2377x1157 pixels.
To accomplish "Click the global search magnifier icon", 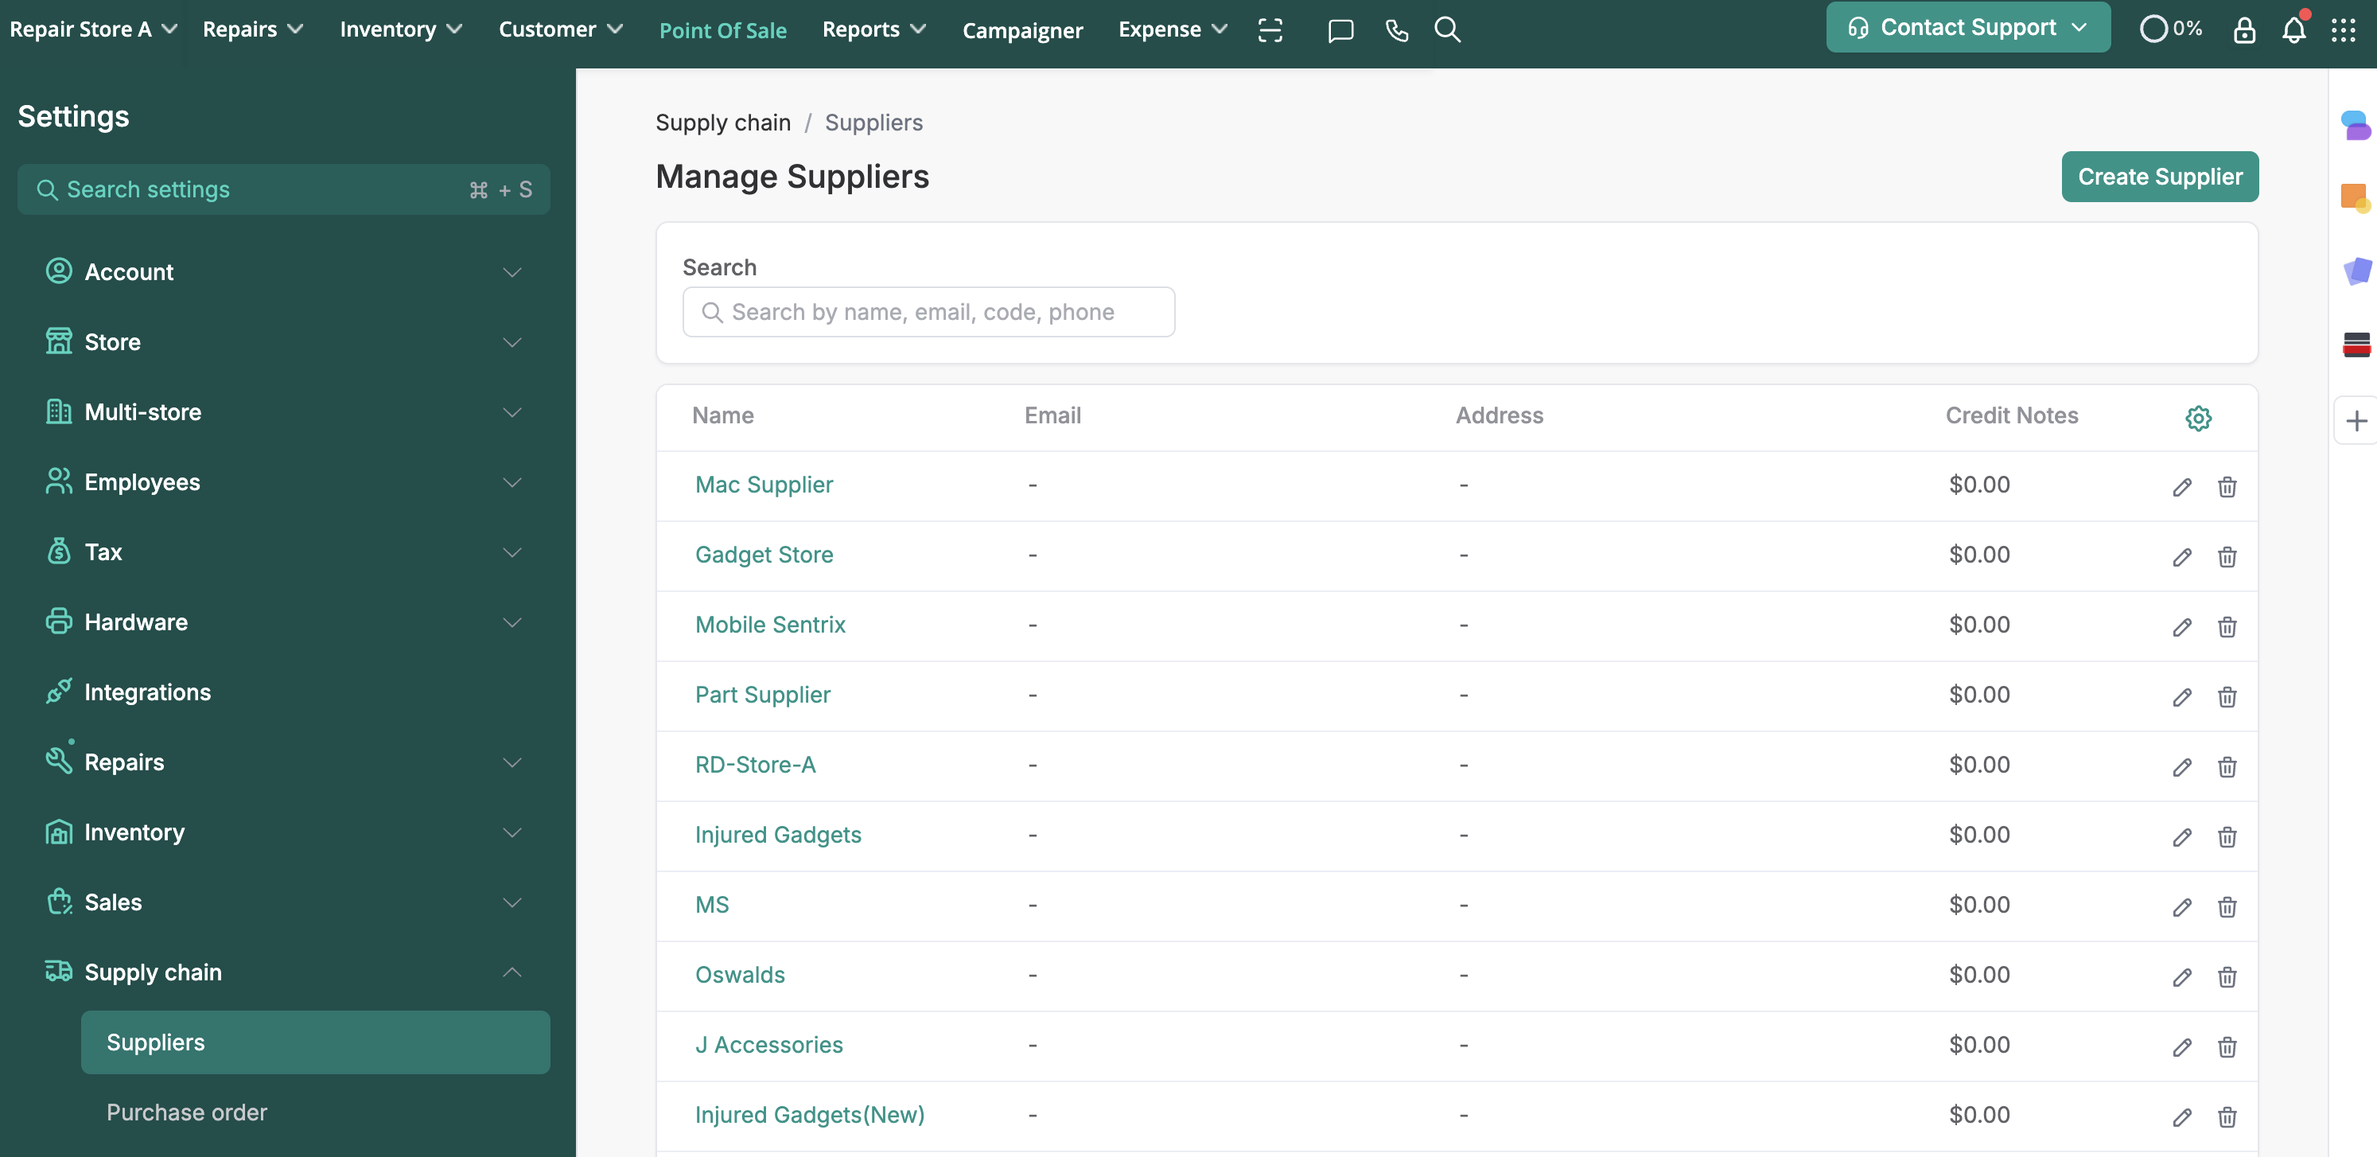I will coord(1447,30).
